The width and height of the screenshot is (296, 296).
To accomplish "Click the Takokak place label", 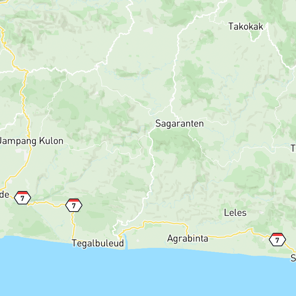I will coord(246,26).
